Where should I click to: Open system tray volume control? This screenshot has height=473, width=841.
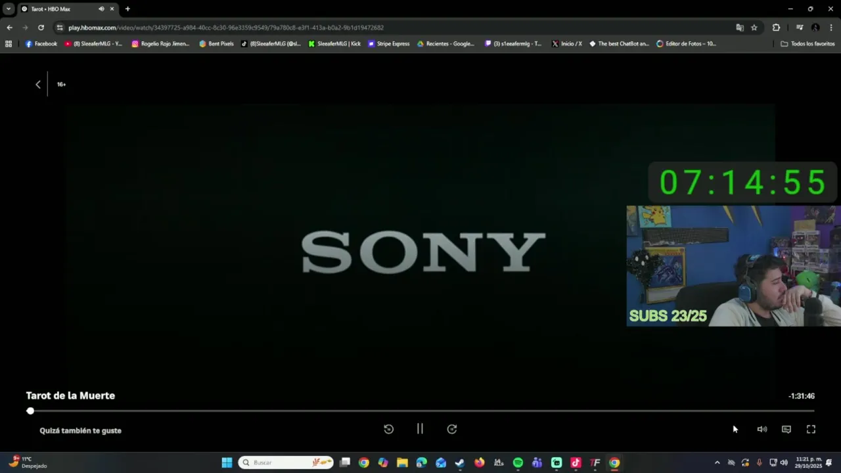click(x=783, y=462)
